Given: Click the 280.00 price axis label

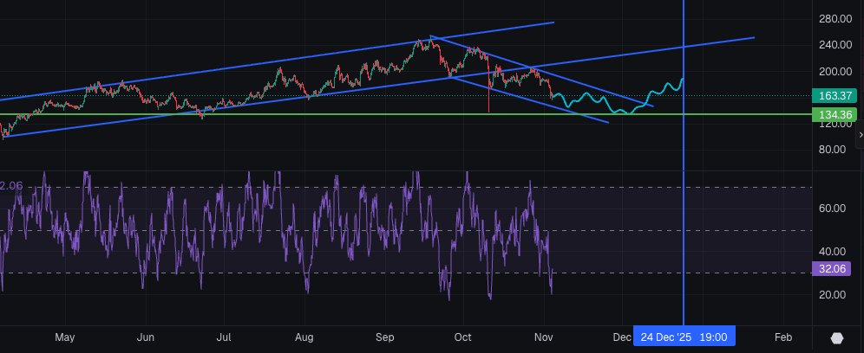Looking at the screenshot, I should (x=836, y=19).
